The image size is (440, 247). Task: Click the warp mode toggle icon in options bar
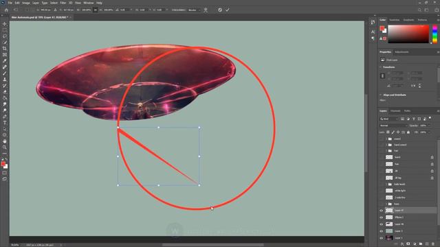(x=206, y=10)
